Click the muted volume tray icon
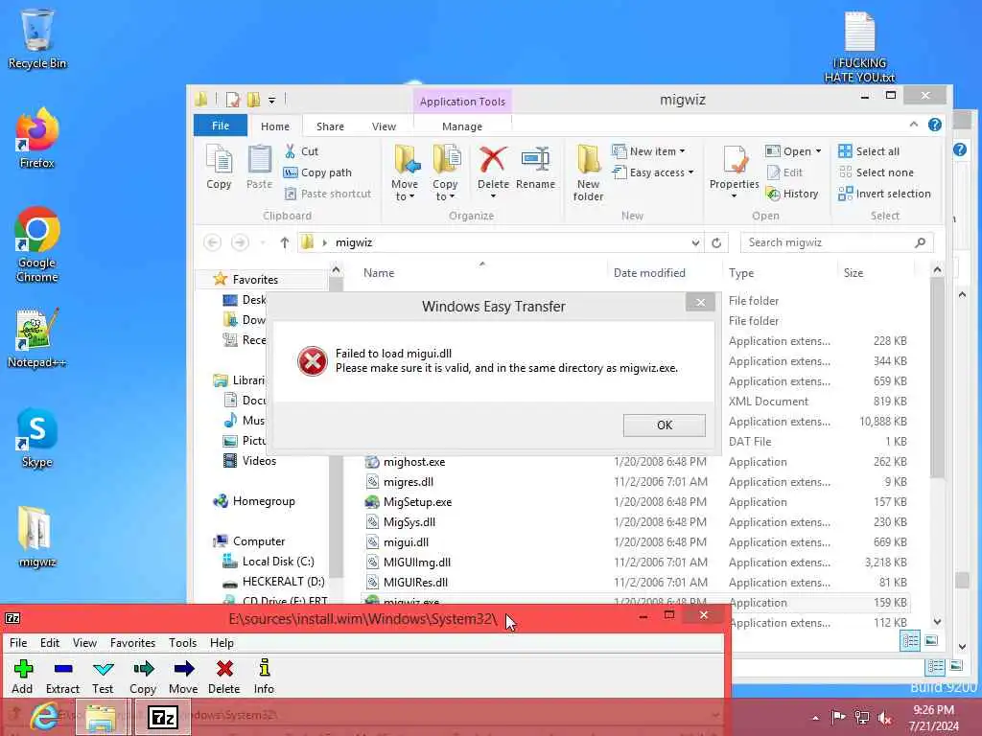The image size is (982, 736). point(885,718)
